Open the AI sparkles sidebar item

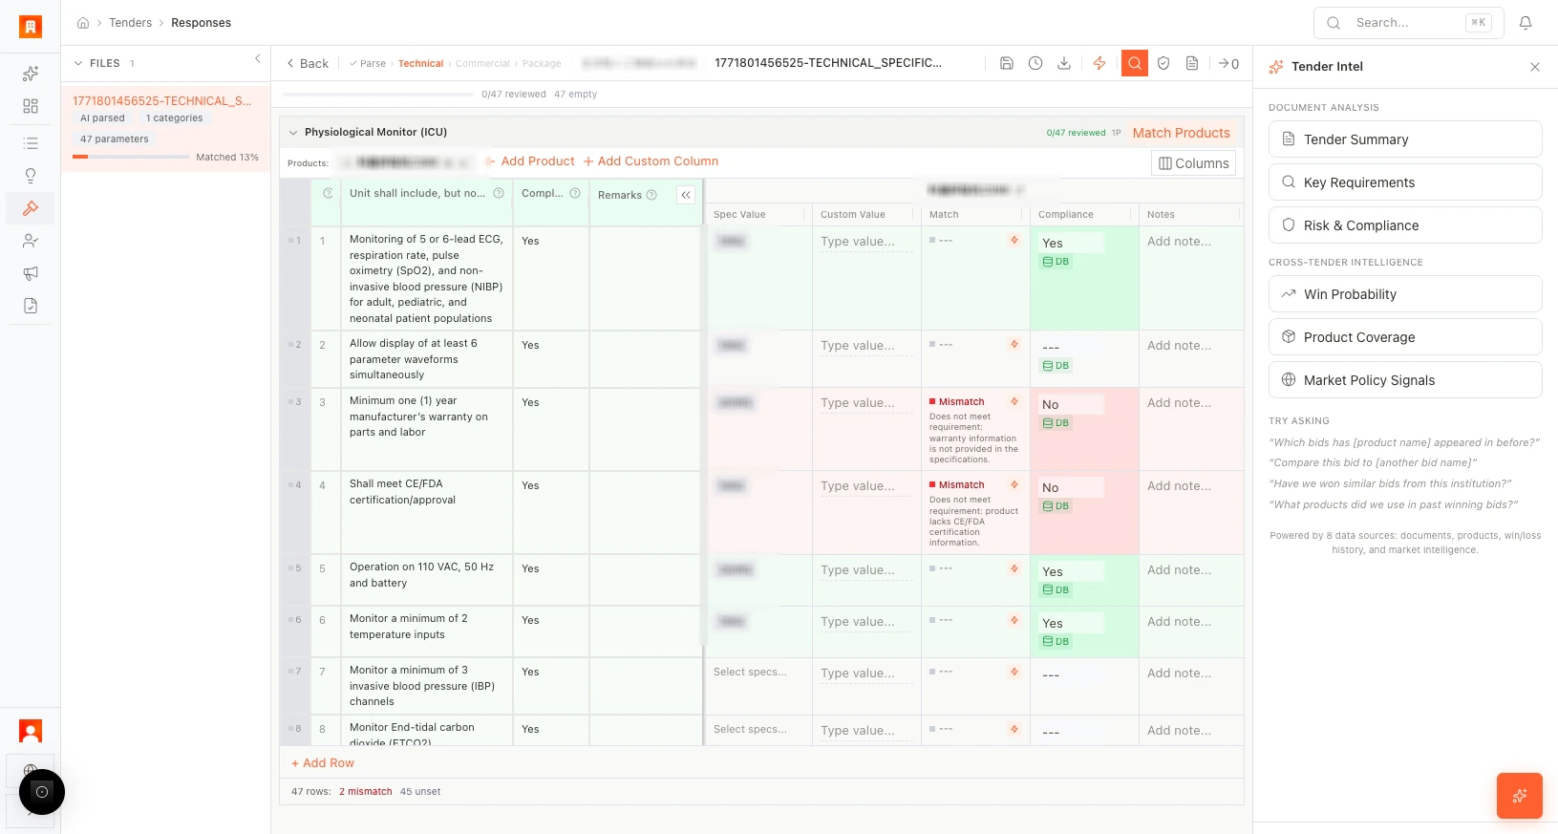pyautogui.click(x=31, y=74)
